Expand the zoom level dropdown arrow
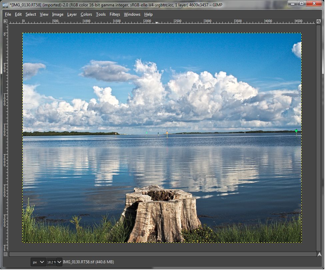The image size is (326, 271). tap(59, 262)
